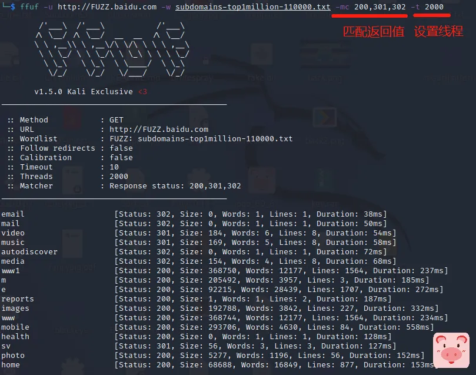The image size is (476, 375).
Task: Click Size: 205492 in the m row
Action: pyautogui.click(x=209, y=280)
